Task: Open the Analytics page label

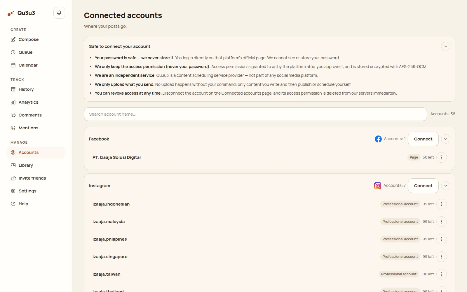Action: point(28,102)
